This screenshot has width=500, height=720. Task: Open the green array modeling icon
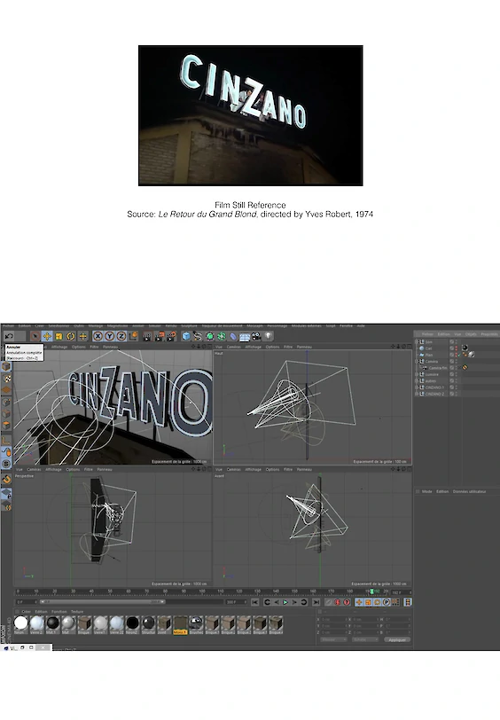pos(222,336)
